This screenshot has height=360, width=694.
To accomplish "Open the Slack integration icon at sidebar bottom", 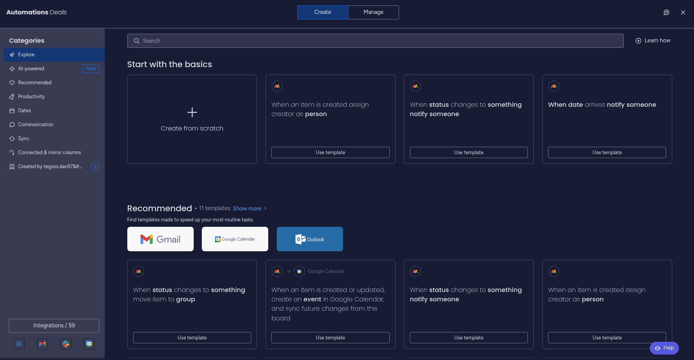I will (66, 344).
